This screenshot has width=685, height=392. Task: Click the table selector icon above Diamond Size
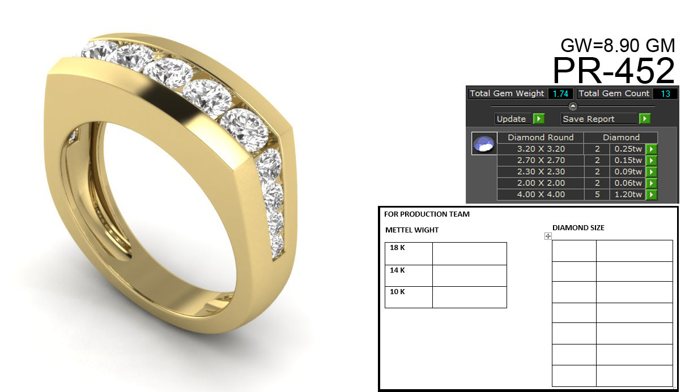tap(548, 235)
